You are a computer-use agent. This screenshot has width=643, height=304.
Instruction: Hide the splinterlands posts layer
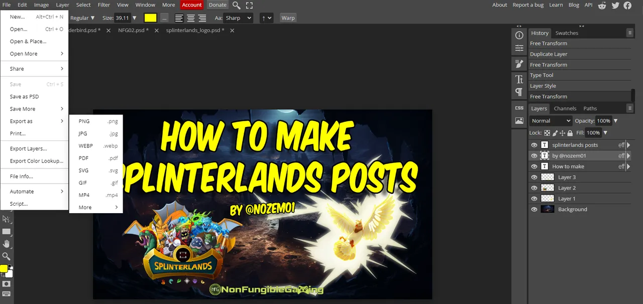tap(534, 145)
